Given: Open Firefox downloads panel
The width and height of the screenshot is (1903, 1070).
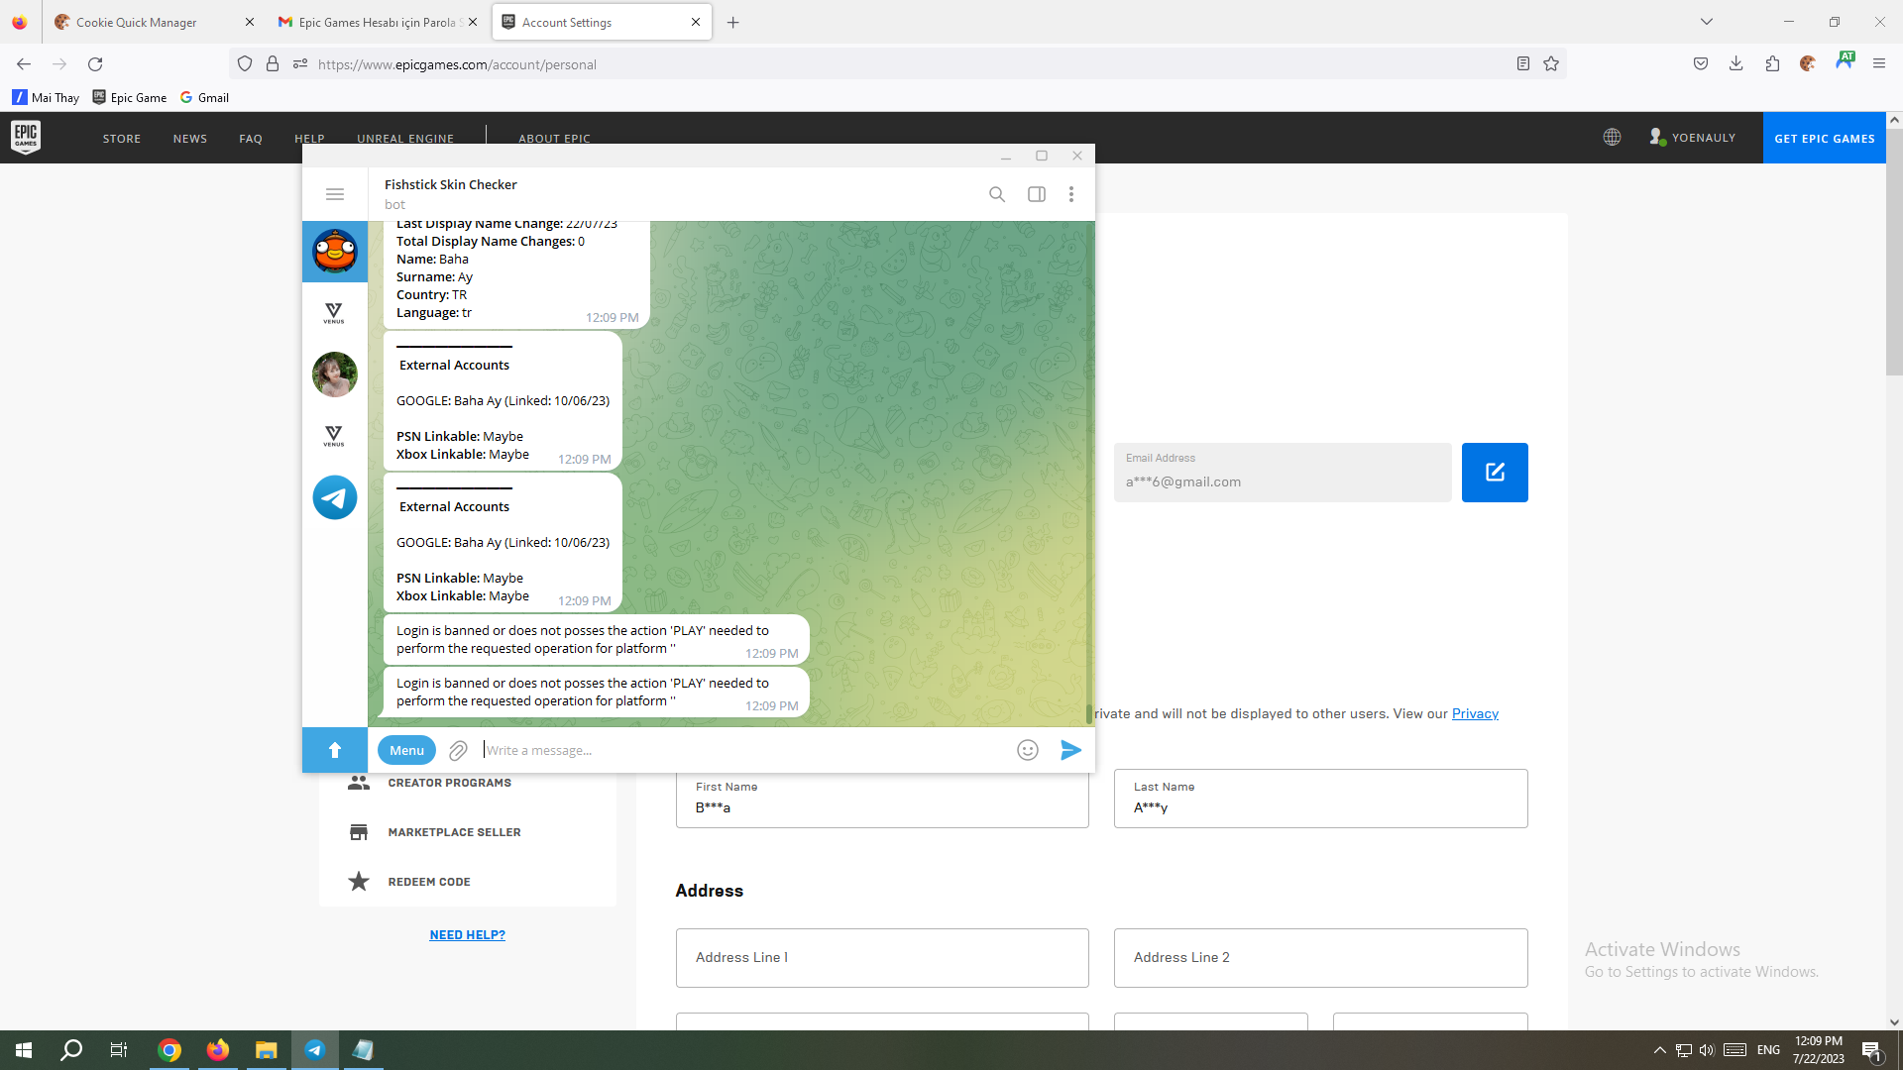Looking at the screenshot, I should (x=1736, y=64).
